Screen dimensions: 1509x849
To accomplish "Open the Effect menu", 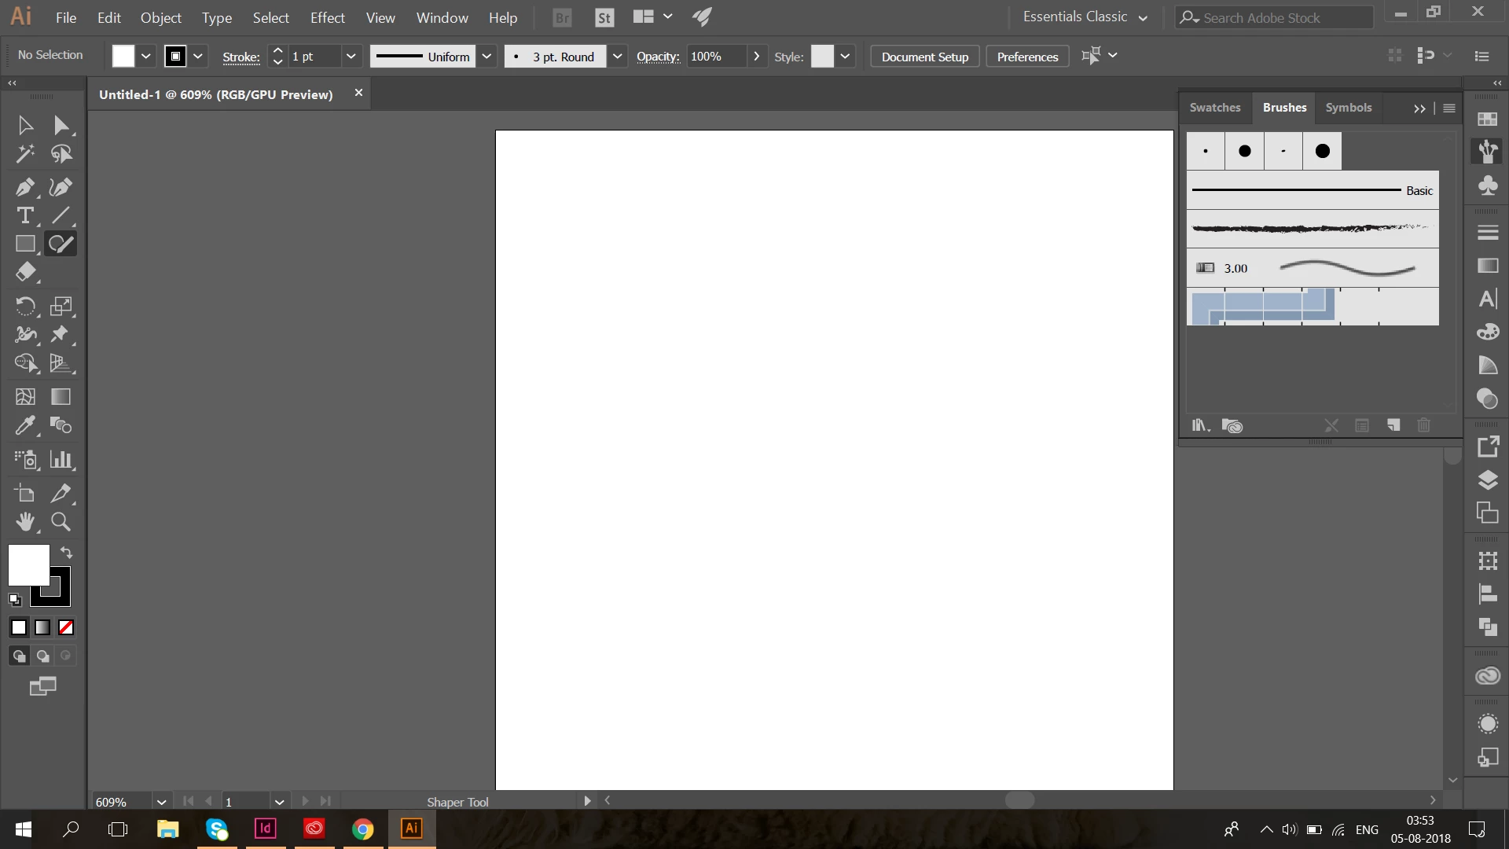I will (x=327, y=17).
